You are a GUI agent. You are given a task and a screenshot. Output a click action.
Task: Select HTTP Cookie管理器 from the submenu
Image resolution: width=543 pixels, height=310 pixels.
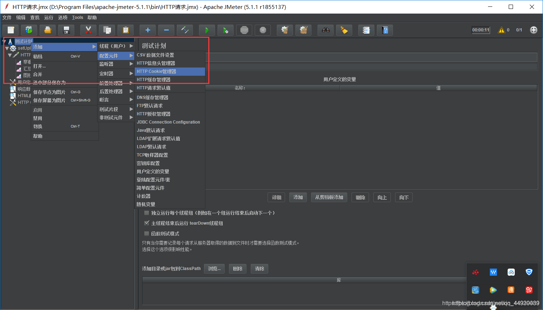[x=156, y=71]
